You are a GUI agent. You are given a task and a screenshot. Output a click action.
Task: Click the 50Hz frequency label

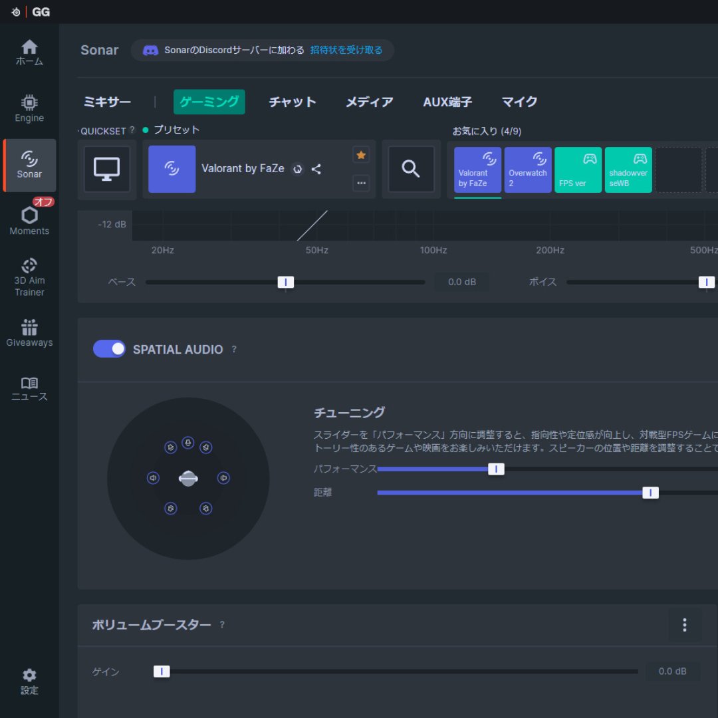coord(317,250)
